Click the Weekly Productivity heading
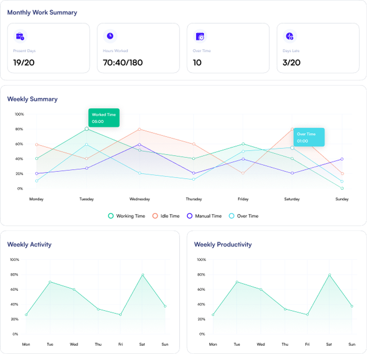367x354 pixels. pyautogui.click(x=223, y=244)
